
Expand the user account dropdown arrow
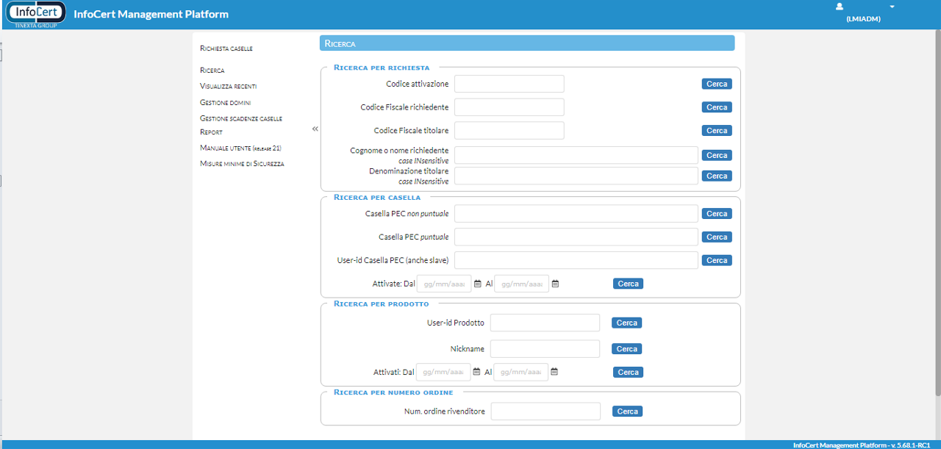pos(892,7)
